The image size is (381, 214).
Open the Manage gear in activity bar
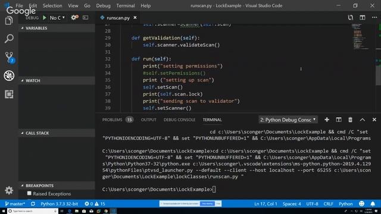pos(9,190)
